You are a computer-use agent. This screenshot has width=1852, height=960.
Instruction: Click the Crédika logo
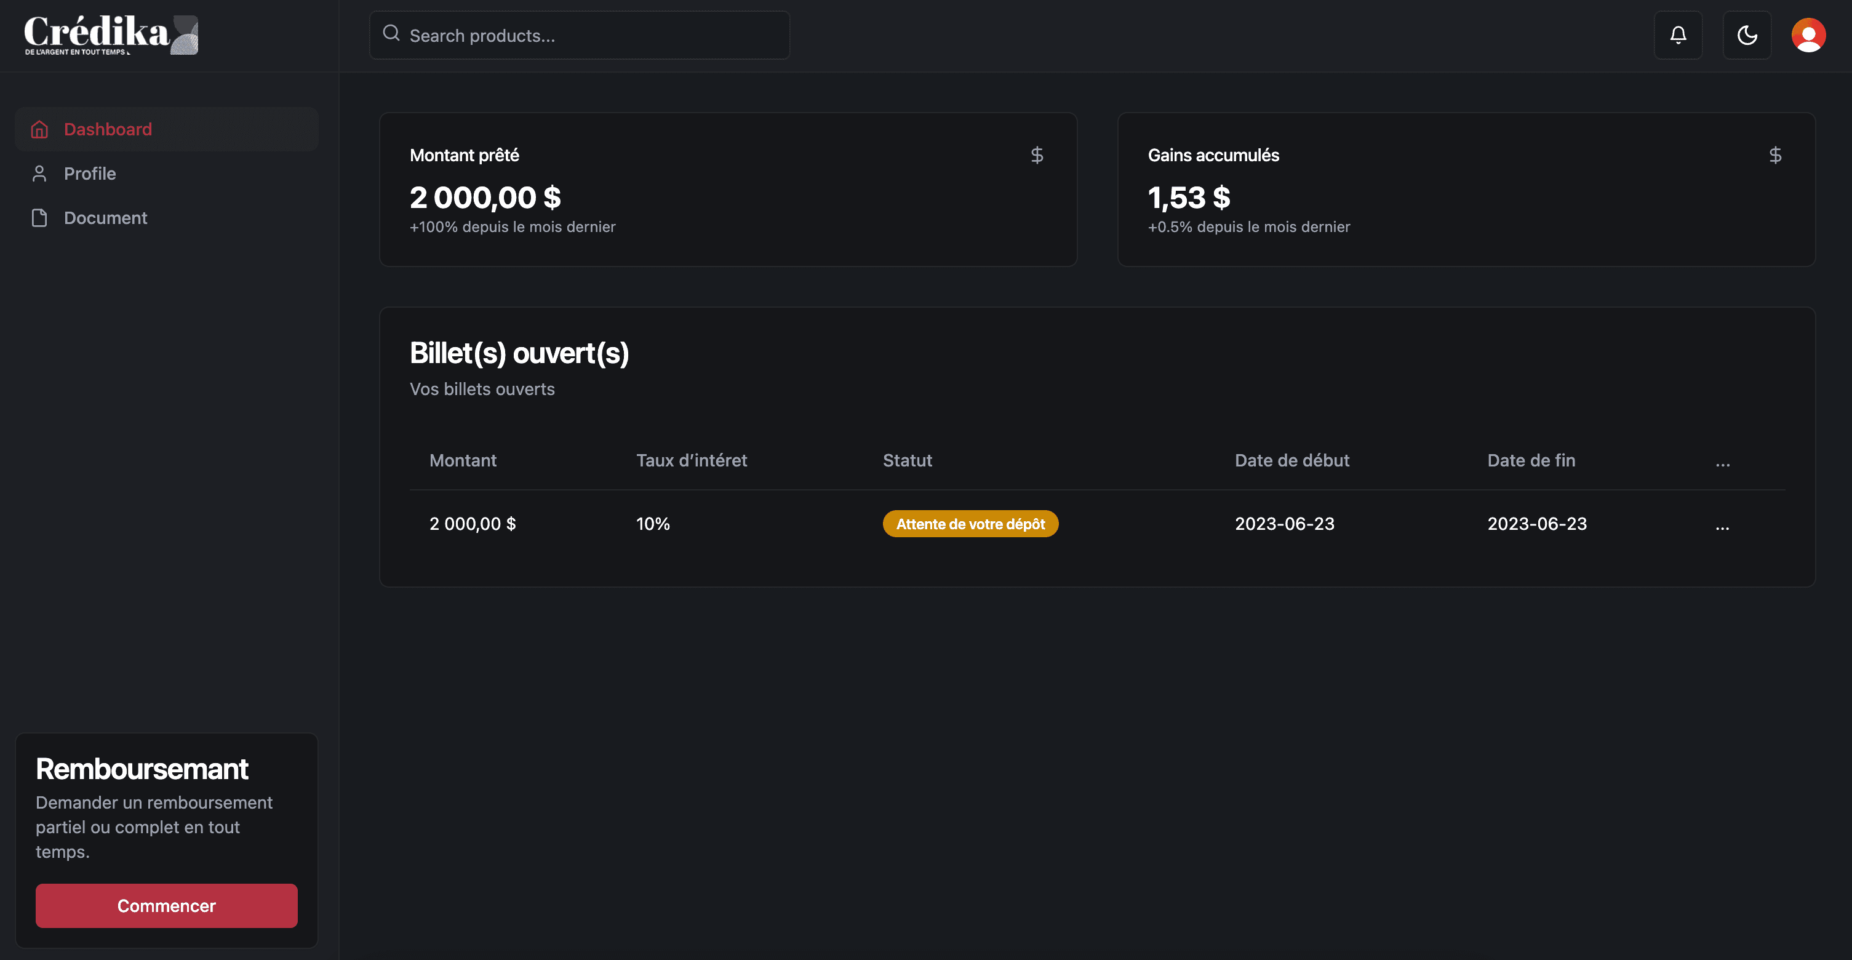pyautogui.click(x=108, y=34)
